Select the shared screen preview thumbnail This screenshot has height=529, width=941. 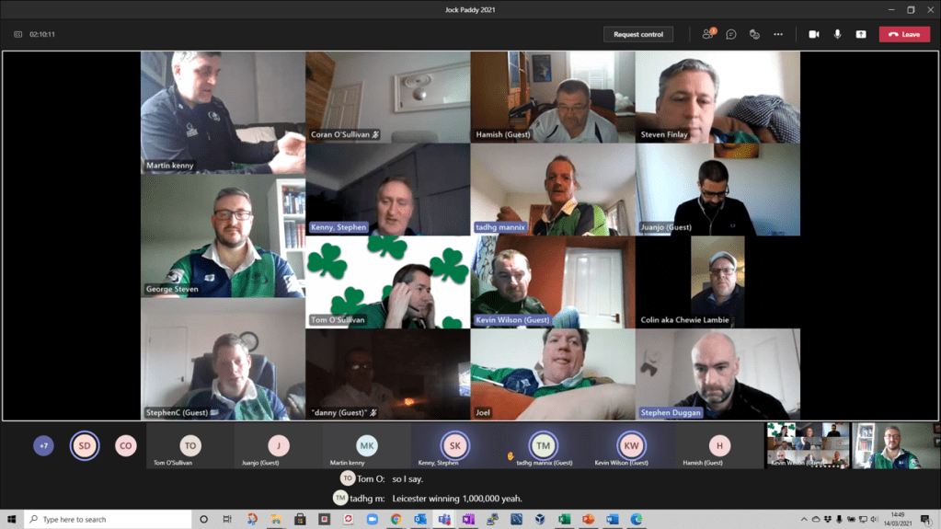[x=808, y=445]
